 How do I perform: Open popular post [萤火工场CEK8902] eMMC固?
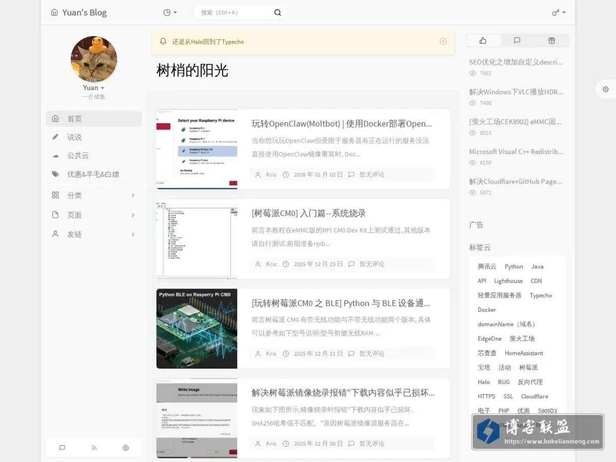click(x=515, y=122)
